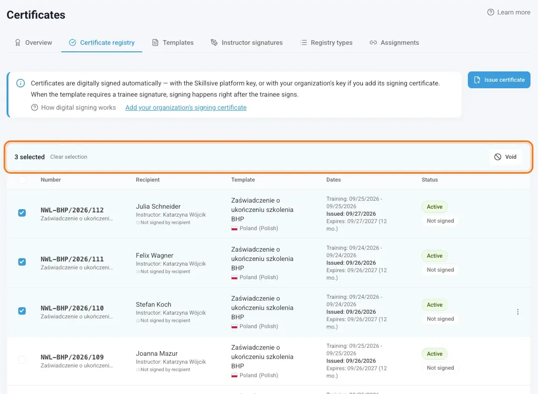
Task: Uncheck the NWL-BHP/2026/111 row checkbox
Action: coord(22,262)
